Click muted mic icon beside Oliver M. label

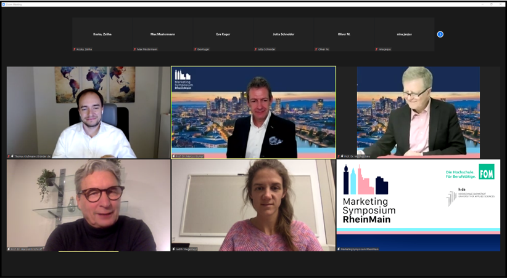pyautogui.click(x=316, y=49)
